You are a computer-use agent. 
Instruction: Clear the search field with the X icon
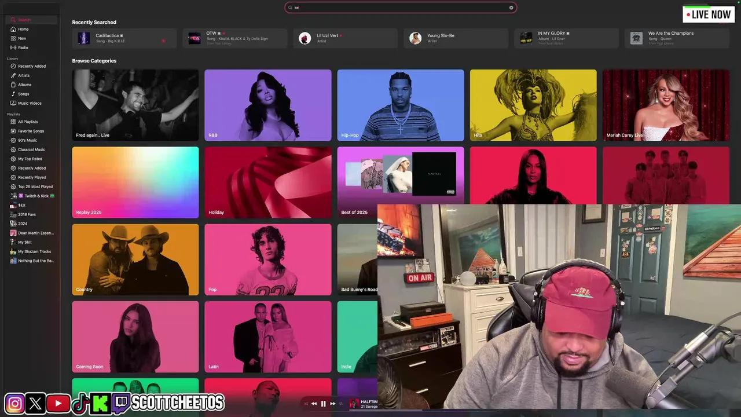pyautogui.click(x=511, y=8)
